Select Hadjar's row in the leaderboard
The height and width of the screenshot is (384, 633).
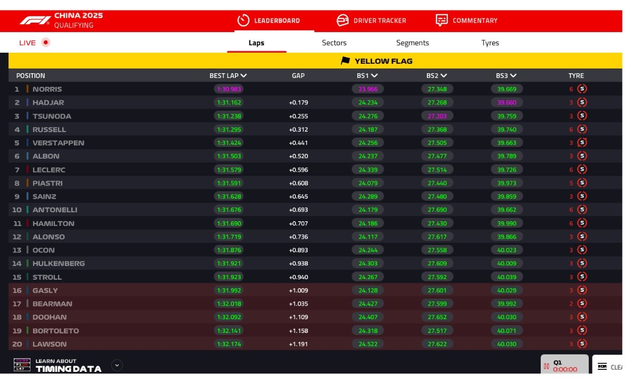(x=158, y=103)
